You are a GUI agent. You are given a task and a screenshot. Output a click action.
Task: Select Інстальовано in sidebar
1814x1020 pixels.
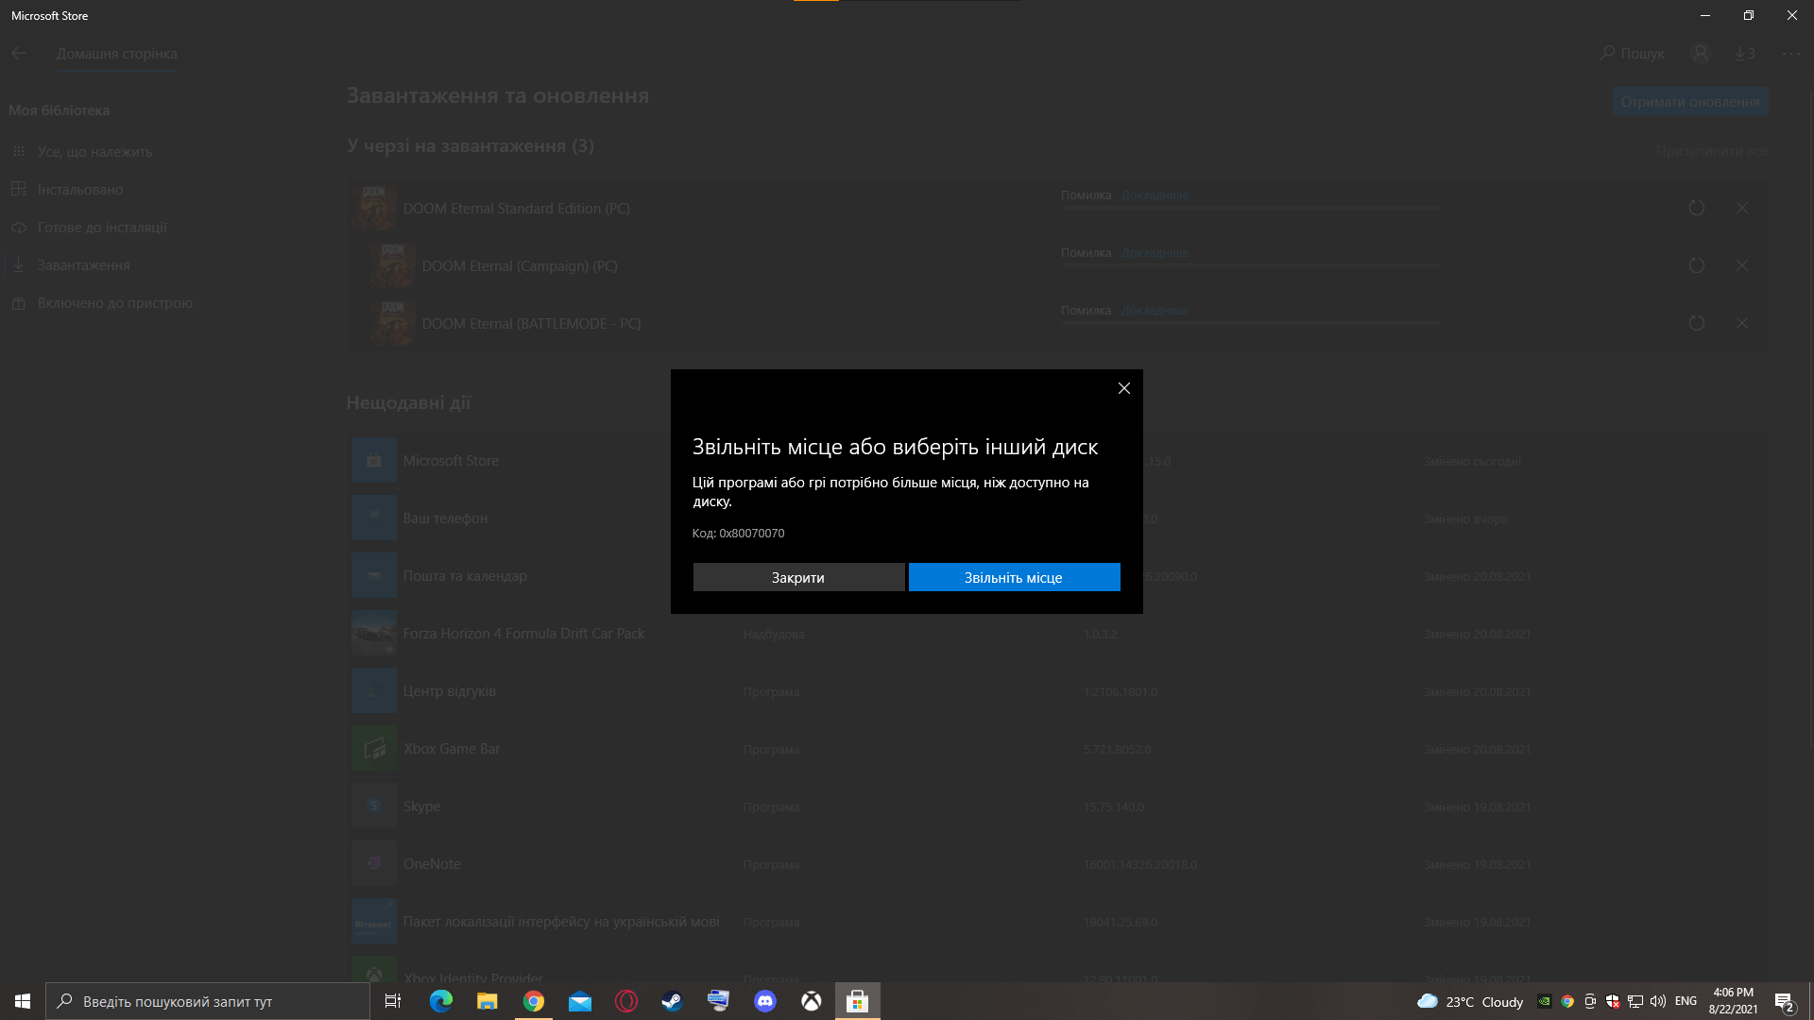(80, 190)
